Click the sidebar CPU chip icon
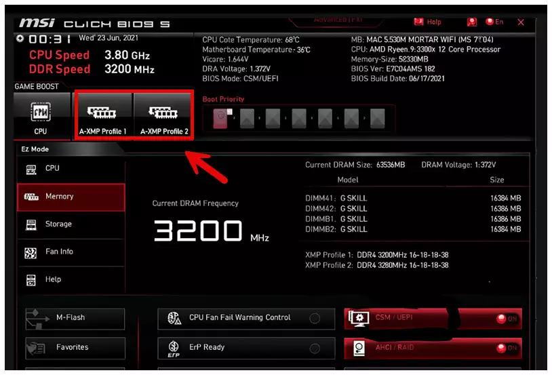552x375 pixels. coord(31,170)
